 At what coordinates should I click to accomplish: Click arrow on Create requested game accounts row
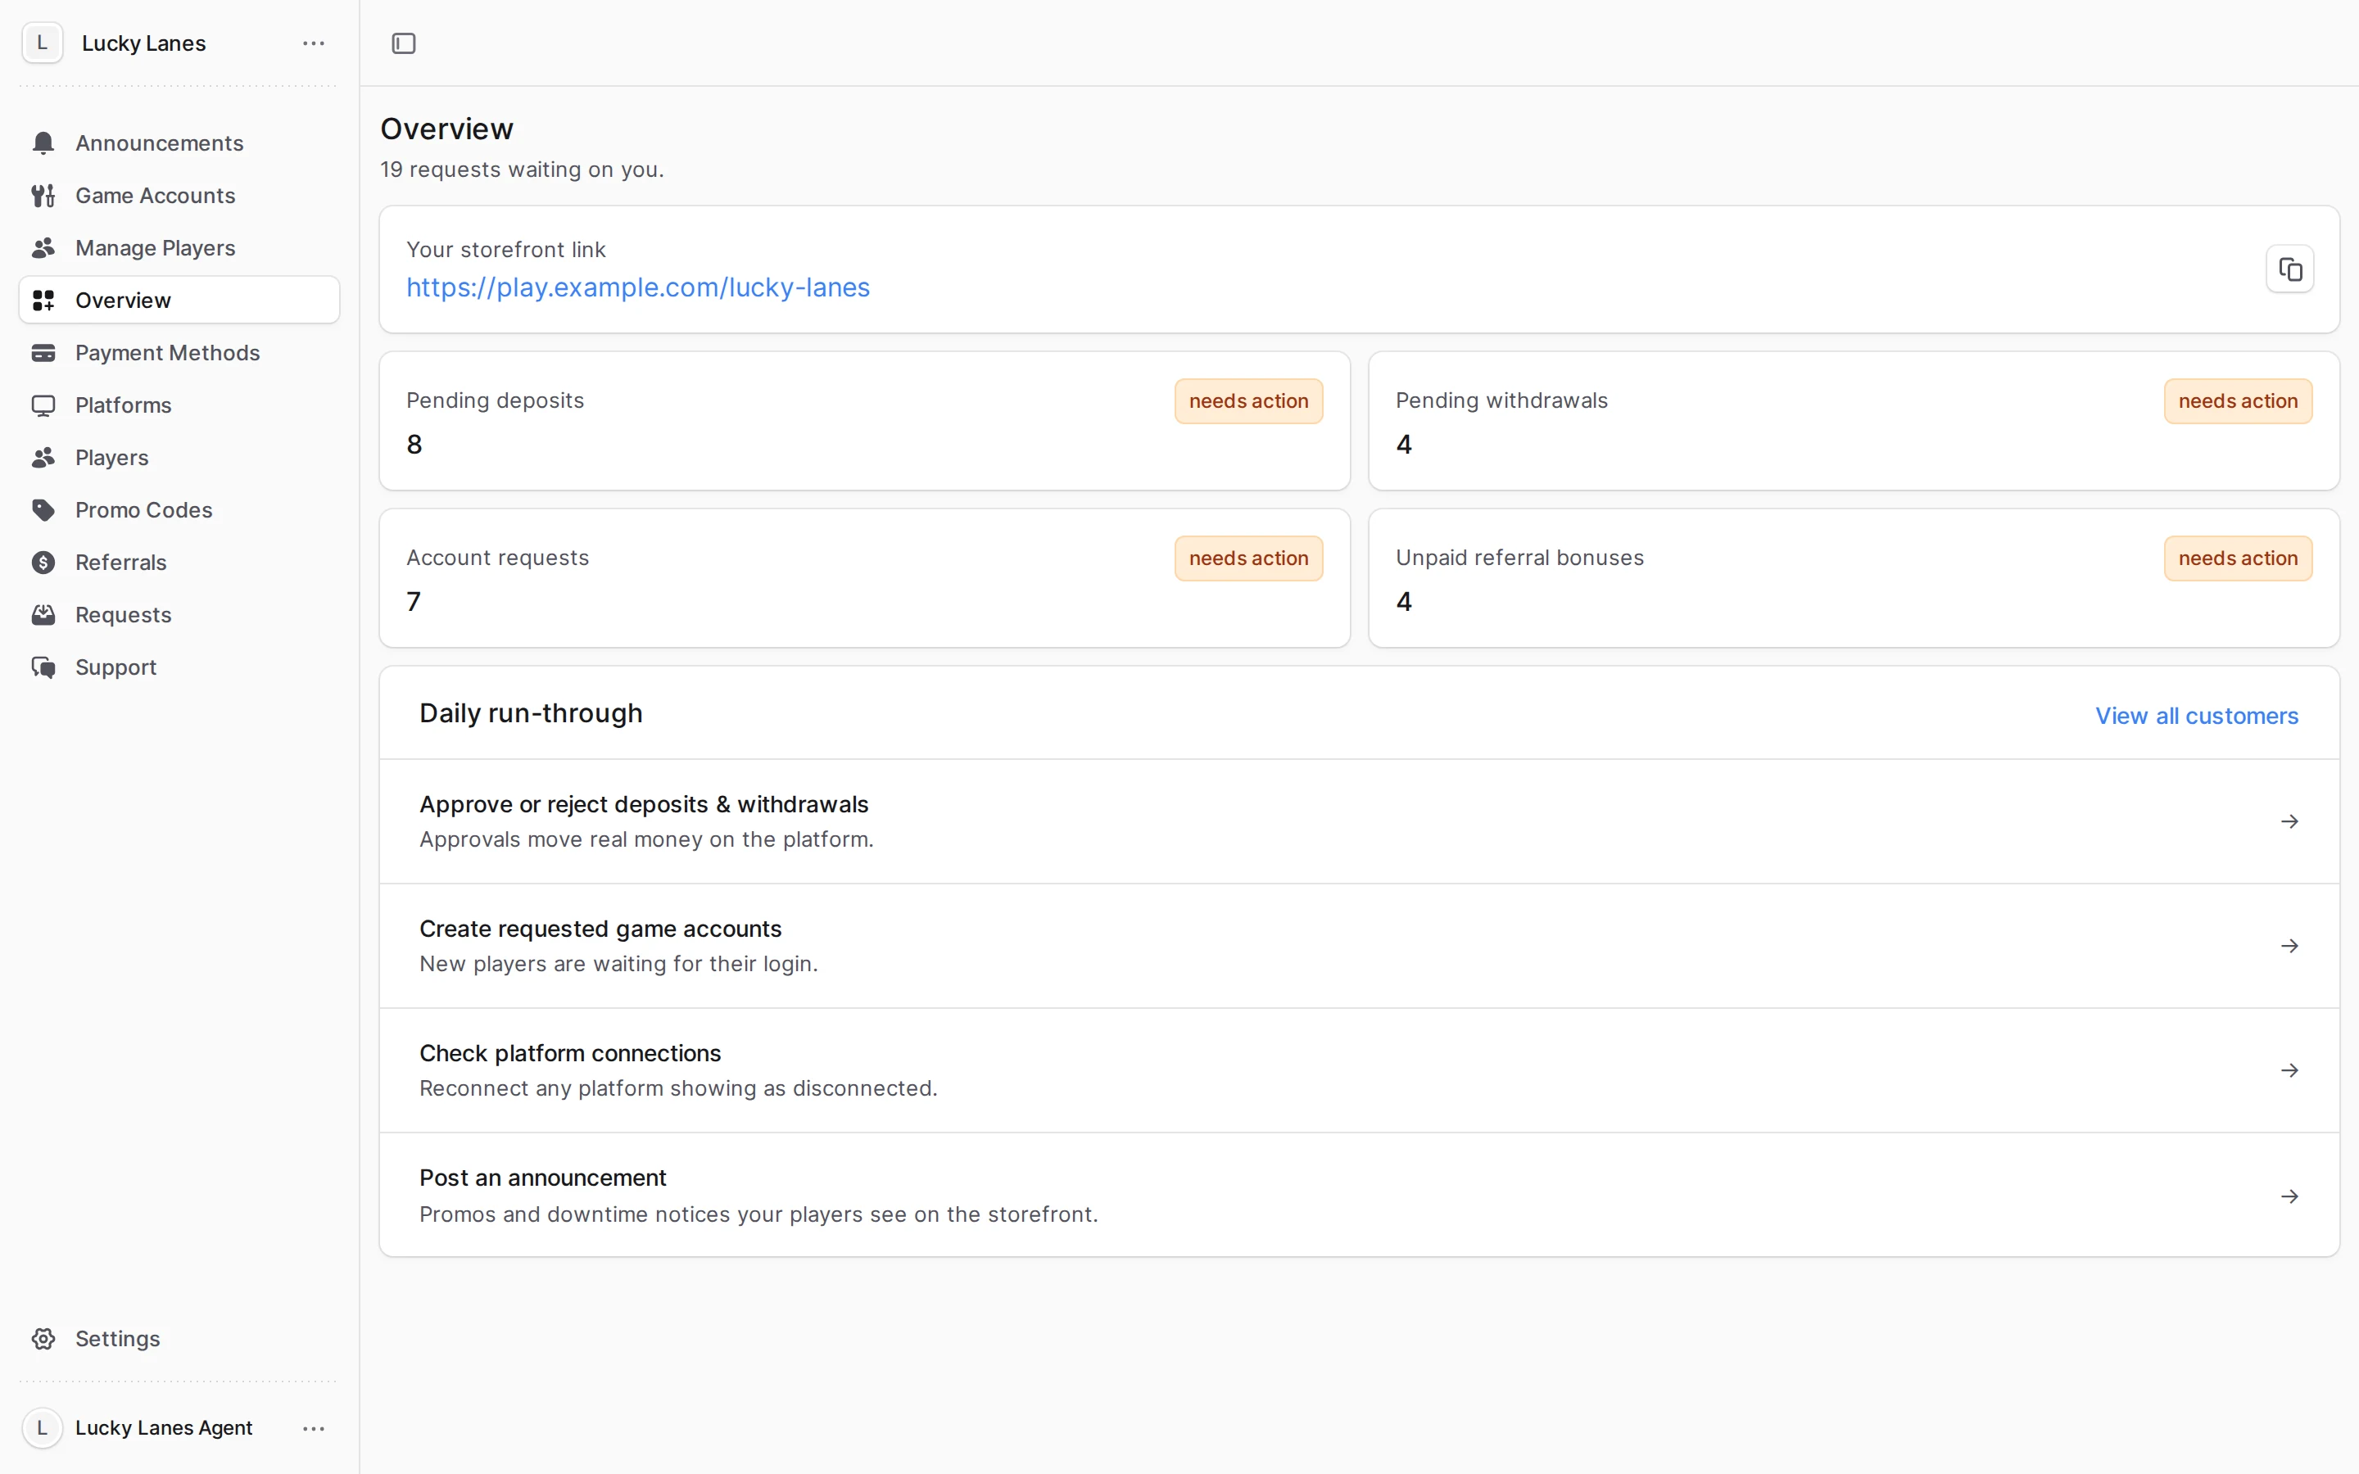click(x=2290, y=947)
